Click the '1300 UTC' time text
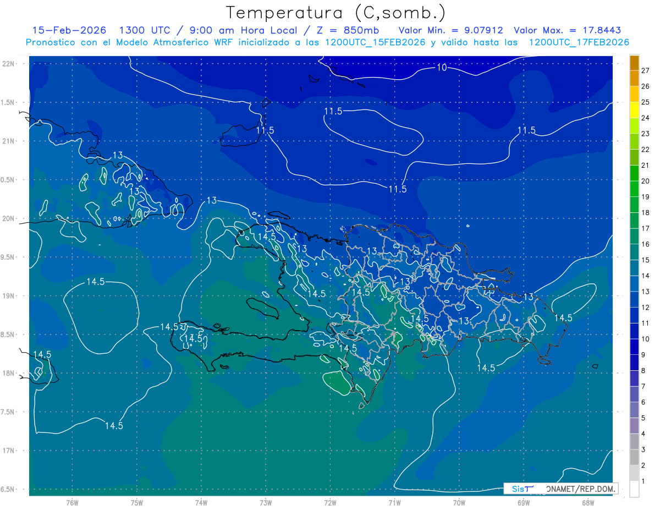660x510 pixels. pos(146,30)
